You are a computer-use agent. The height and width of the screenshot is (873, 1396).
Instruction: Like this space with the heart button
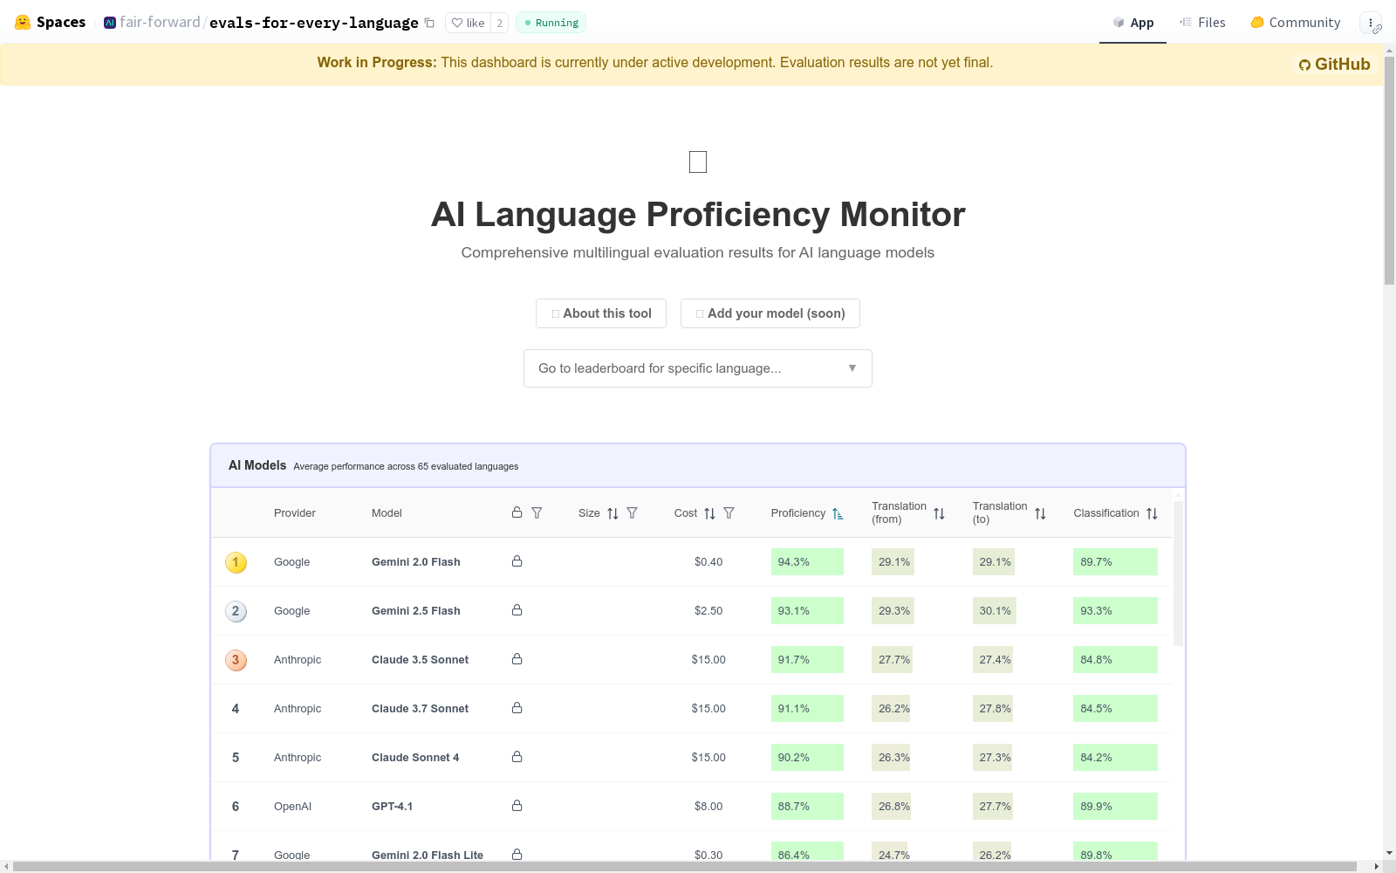[x=469, y=23]
